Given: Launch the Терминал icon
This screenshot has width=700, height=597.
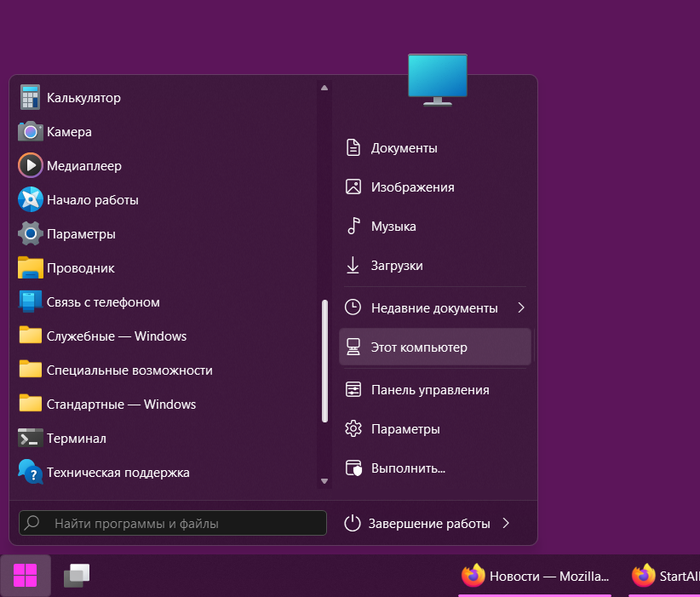Looking at the screenshot, I should click(31, 438).
